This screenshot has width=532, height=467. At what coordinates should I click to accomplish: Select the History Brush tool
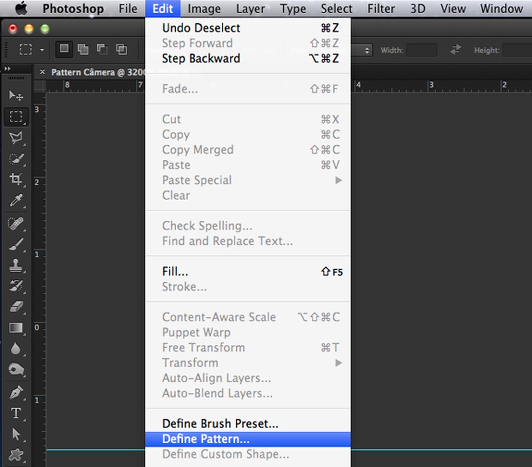[x=16, y=286]
